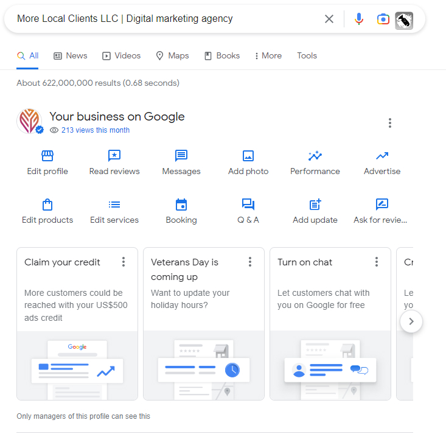Open the Edit profile icon
Screen dimensions: 446x434
pyautogui.click(x=47, y=156)
